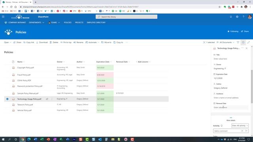This screenshot has height=142, width=253.
Task: Go to Company Intranet navigation link
Action: 15,22
